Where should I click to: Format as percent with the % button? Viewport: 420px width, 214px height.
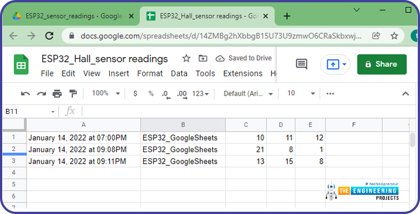tap(151, 93)
